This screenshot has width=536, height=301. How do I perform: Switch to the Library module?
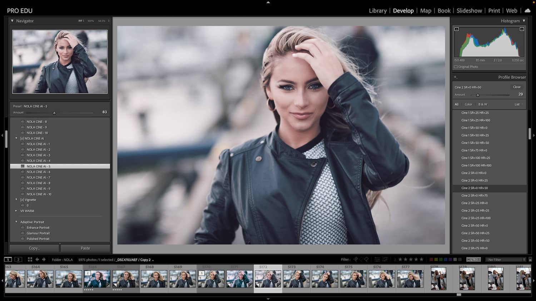(377, 11)
